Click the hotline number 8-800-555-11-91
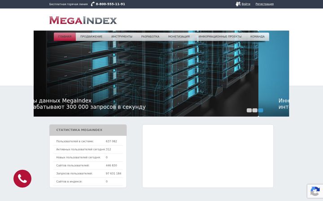 tap(110, 4)
